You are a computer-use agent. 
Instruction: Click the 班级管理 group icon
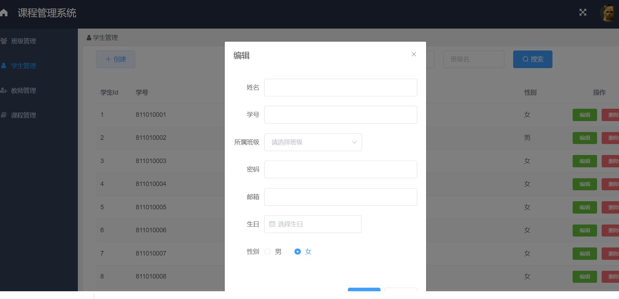point(4,41)
